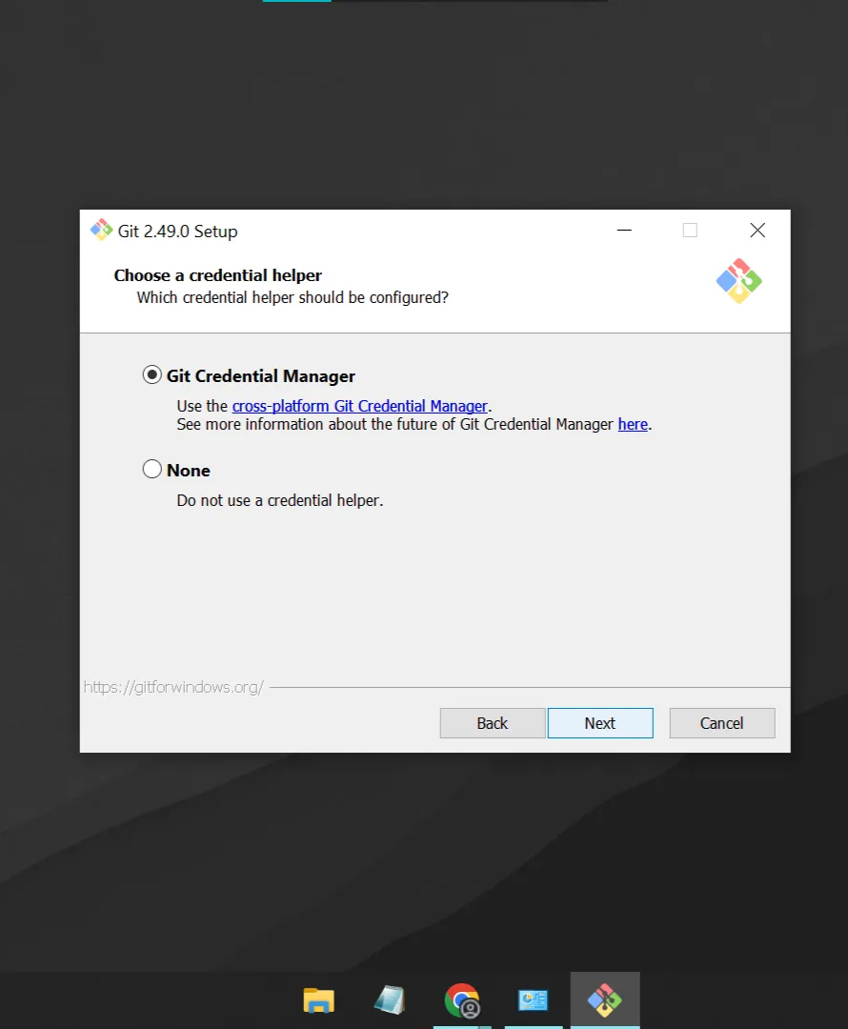848x1029 pixels.
Task: Cancel the Git setup
Action: (x=722, y=723)
